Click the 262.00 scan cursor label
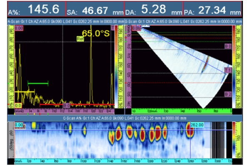The image size is (250, 166). 197,125
